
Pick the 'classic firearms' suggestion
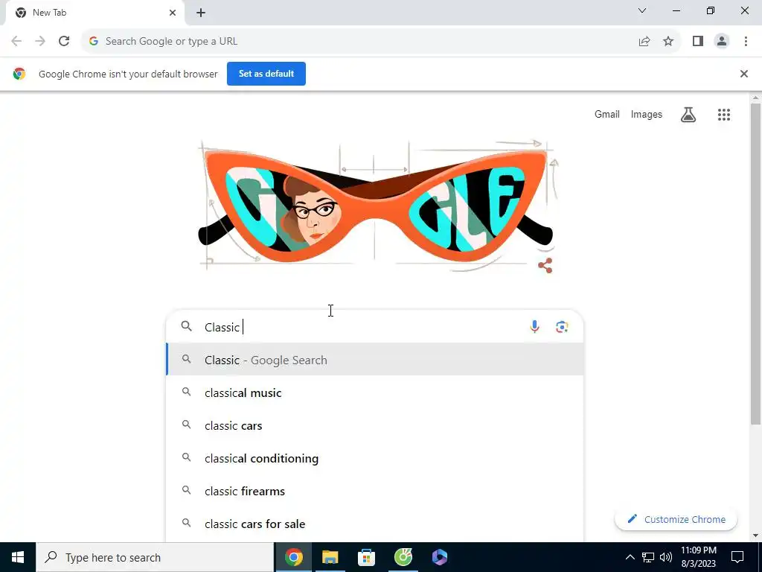point(375,492)
